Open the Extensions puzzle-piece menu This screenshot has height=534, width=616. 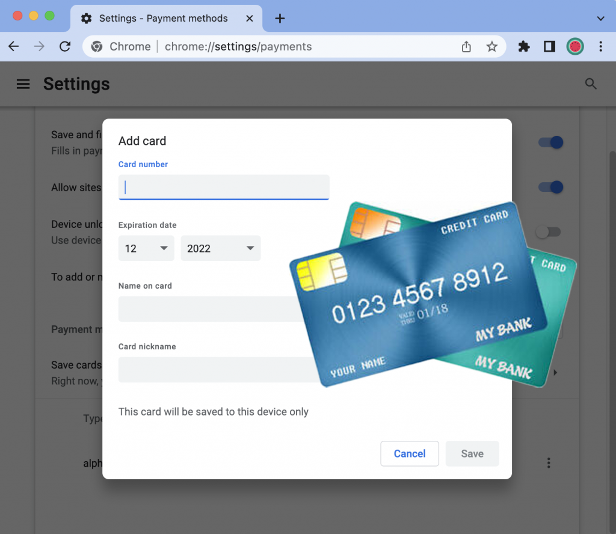(x=523, y=46)
